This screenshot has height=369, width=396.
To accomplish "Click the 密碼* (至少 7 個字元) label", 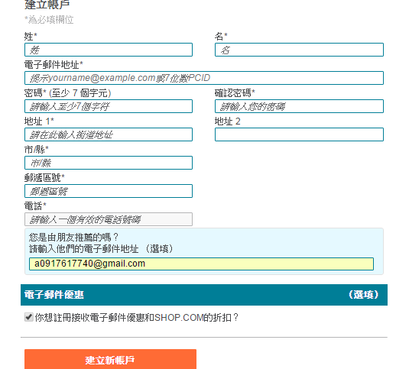I will point(68,93).
